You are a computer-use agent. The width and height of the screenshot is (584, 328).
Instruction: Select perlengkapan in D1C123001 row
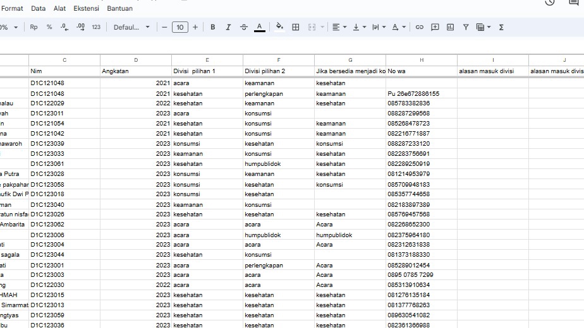[x=279, y=266]
